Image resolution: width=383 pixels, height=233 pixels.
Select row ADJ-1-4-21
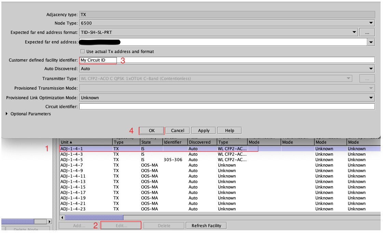[220, 204]
